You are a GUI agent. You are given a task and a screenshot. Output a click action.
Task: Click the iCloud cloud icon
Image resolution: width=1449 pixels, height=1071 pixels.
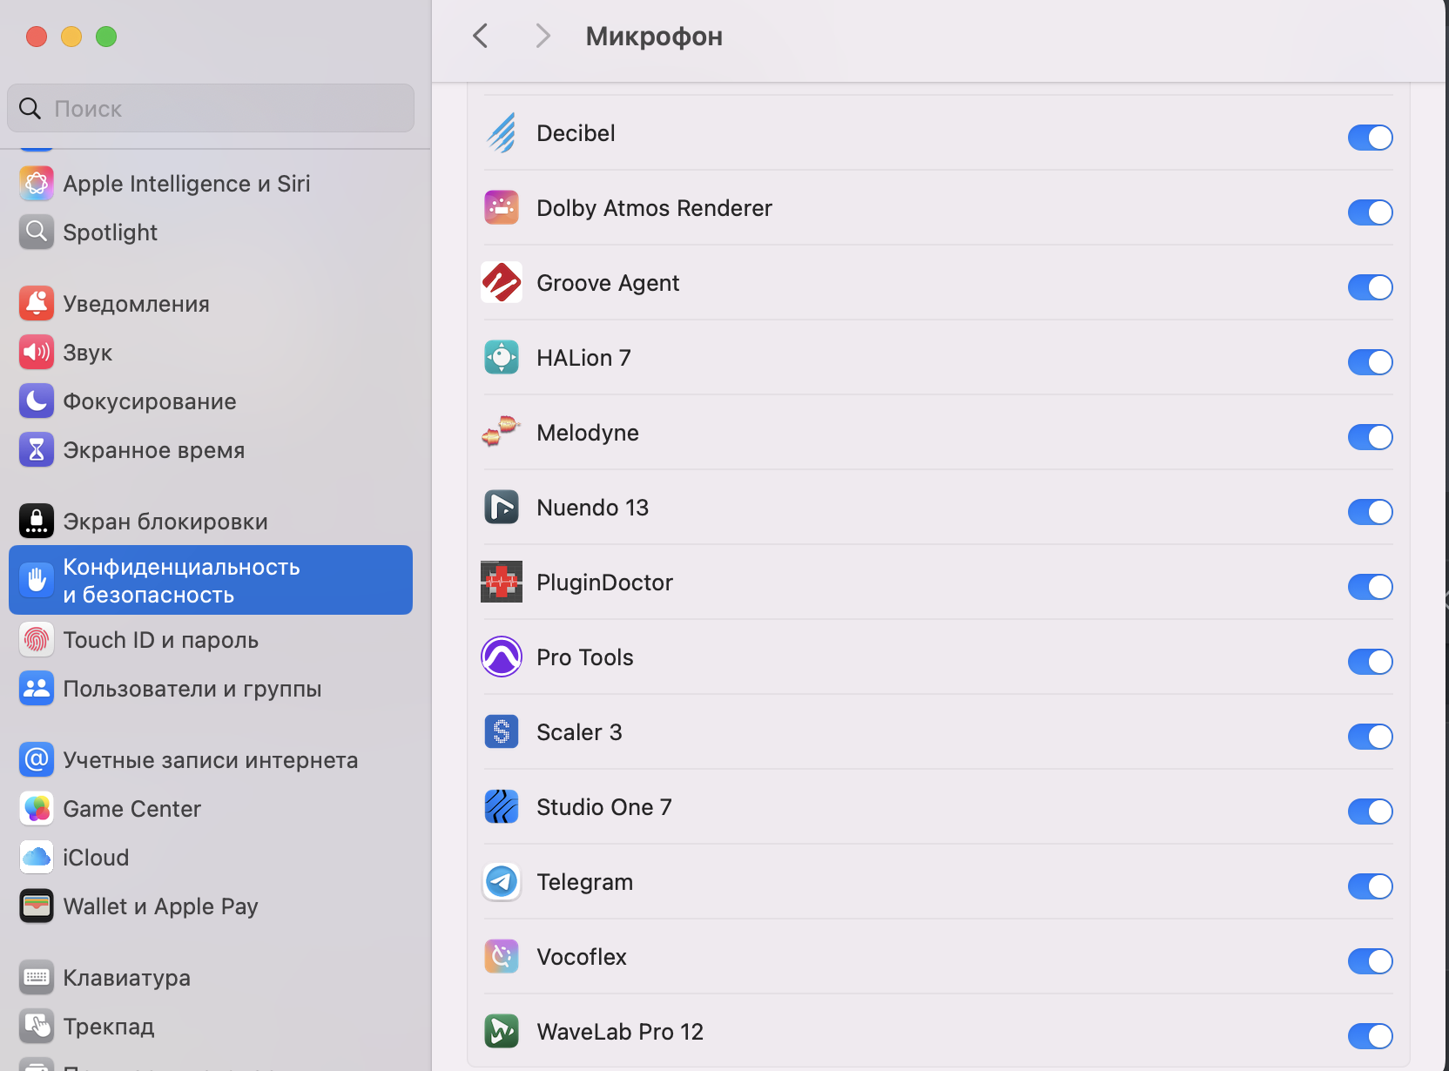pos(37,858)
